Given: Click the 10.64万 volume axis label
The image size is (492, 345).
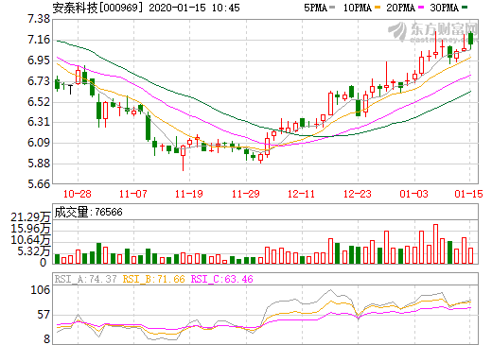Looking at the screenshot, I should (x=30, y=240).
